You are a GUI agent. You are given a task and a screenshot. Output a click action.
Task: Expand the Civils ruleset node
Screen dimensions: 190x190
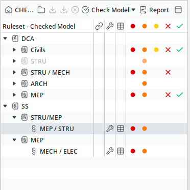14,50
